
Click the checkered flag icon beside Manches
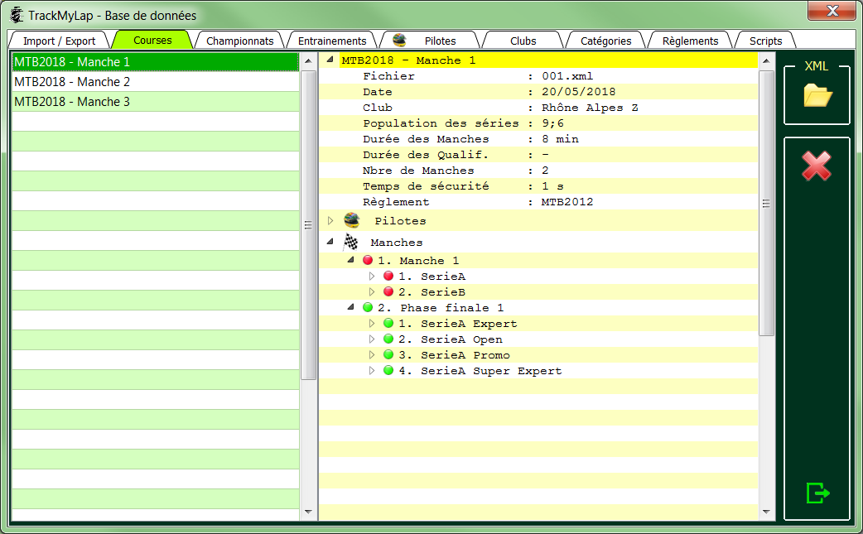pos(350,242)
